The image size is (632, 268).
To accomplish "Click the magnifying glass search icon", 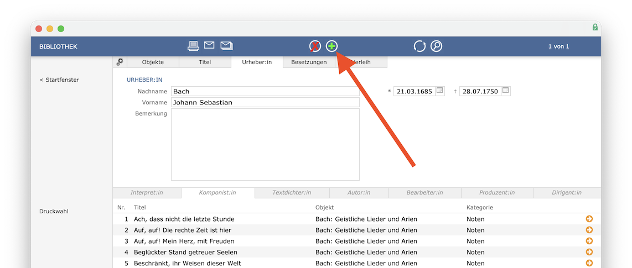I will [x=436, y=46].
